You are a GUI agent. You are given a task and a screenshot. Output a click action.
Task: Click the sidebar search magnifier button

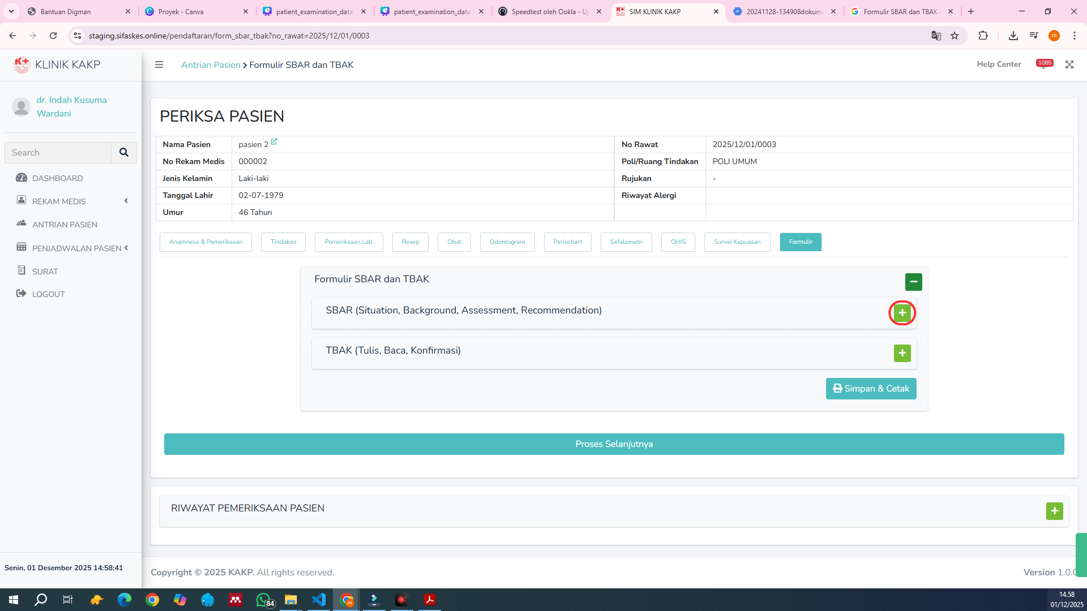point(123,152)
